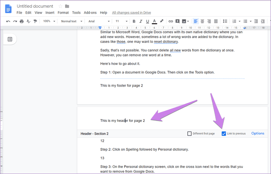Open the View menu
271x174 pixels.
(38, 13)
